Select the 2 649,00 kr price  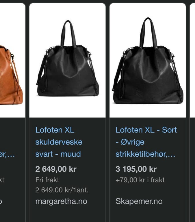(x=56, y=169)
